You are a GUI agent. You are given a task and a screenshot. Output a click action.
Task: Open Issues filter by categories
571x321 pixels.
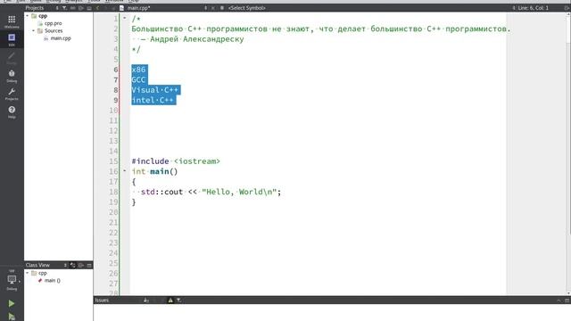[x=178, y=300]
